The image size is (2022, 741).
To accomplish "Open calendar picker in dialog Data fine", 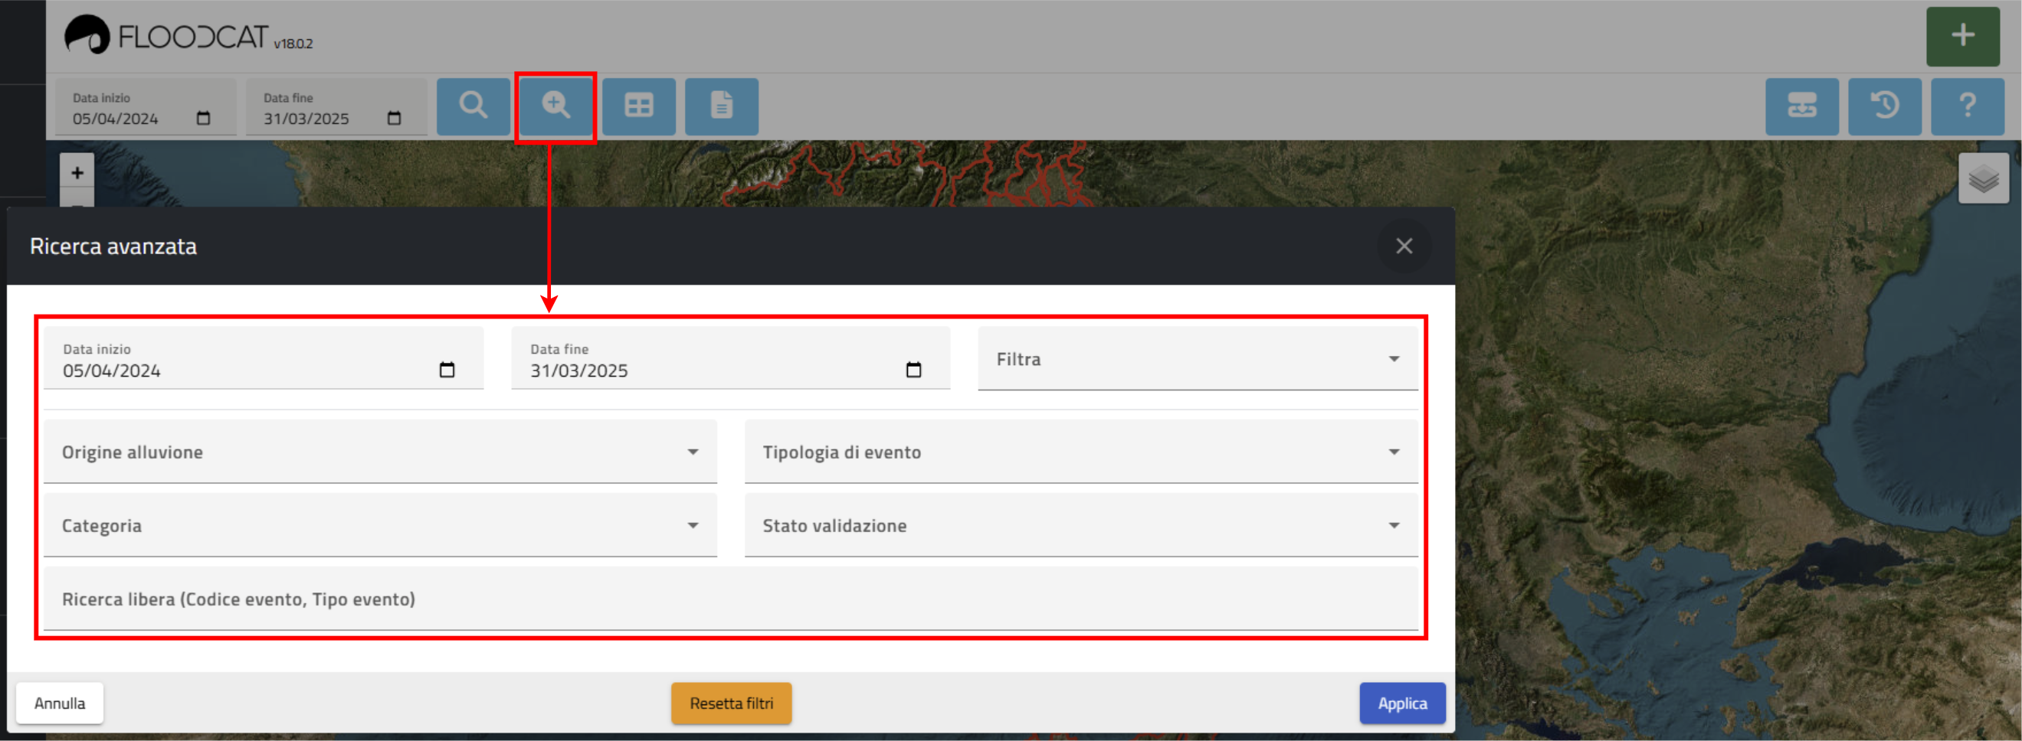I will coord(913,370).
